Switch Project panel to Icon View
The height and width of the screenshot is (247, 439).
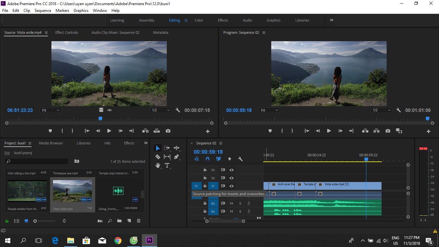coord(26,221)
